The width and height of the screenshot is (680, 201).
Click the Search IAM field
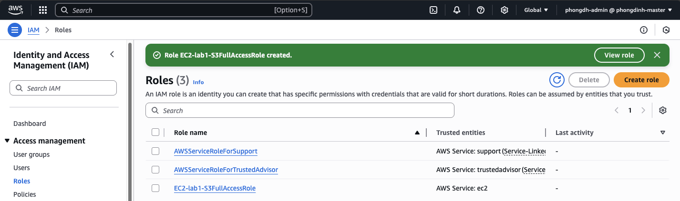point(63,88)
